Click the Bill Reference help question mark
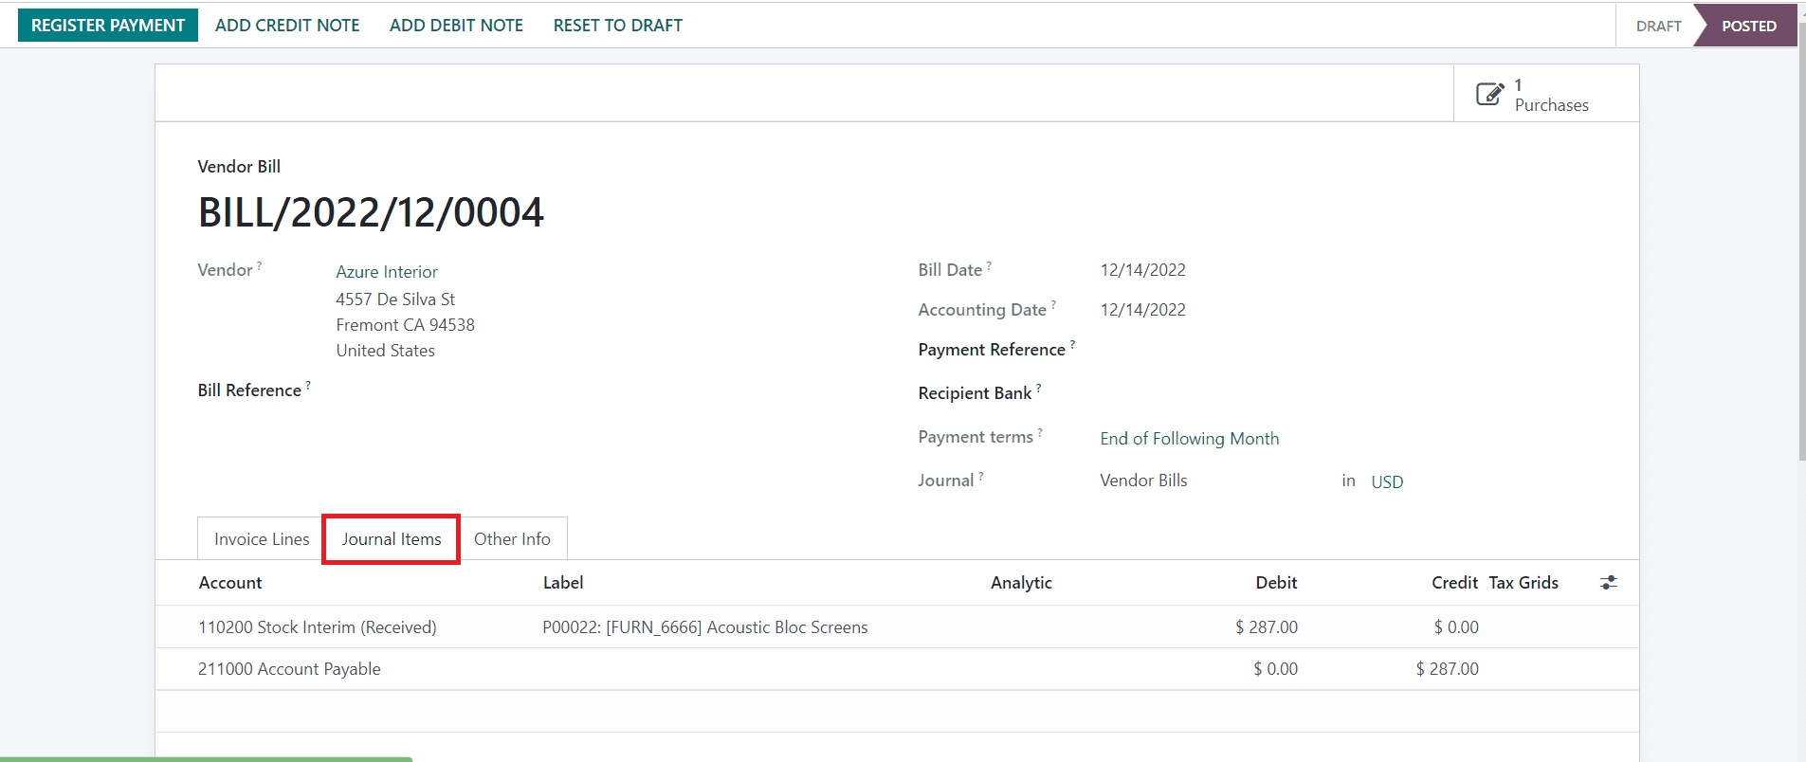The width and height of the screenshot is (1806, 762). 308,386
